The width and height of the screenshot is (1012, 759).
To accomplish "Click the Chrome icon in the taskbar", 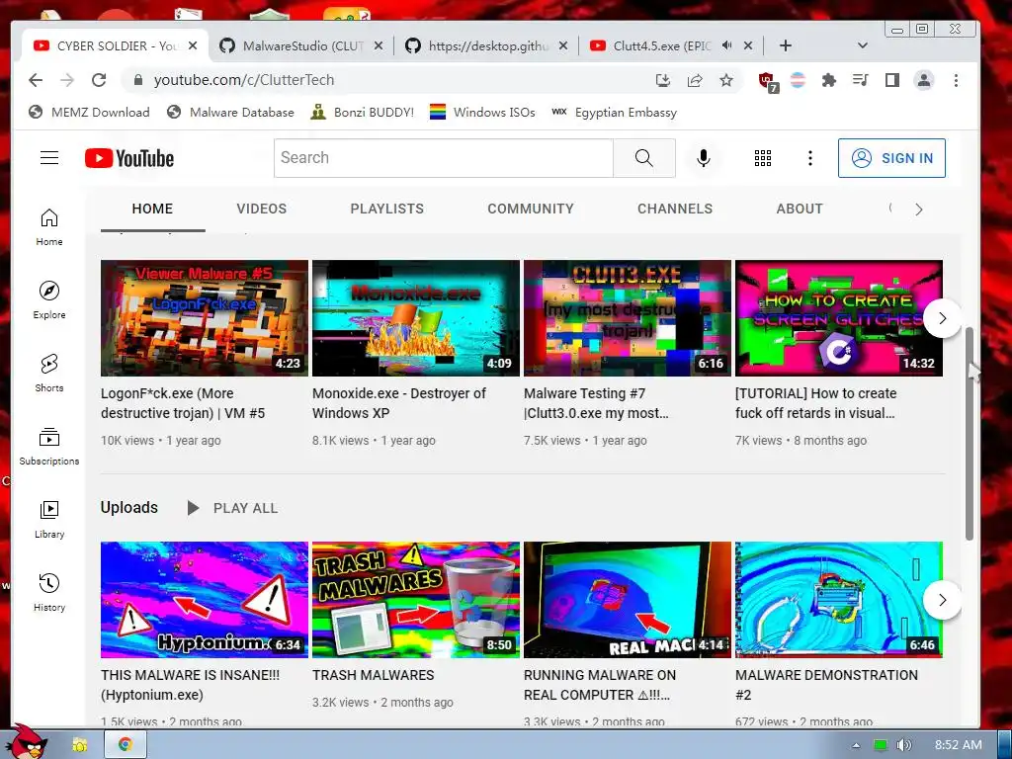I will coord(126,745).
